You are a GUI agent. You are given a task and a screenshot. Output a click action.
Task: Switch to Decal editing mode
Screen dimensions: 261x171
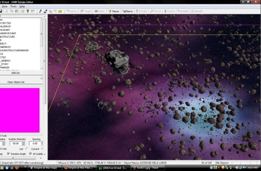(155, 11)
